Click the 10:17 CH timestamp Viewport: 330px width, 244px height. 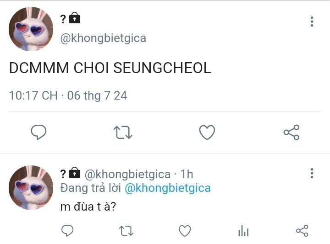point(33,95)
